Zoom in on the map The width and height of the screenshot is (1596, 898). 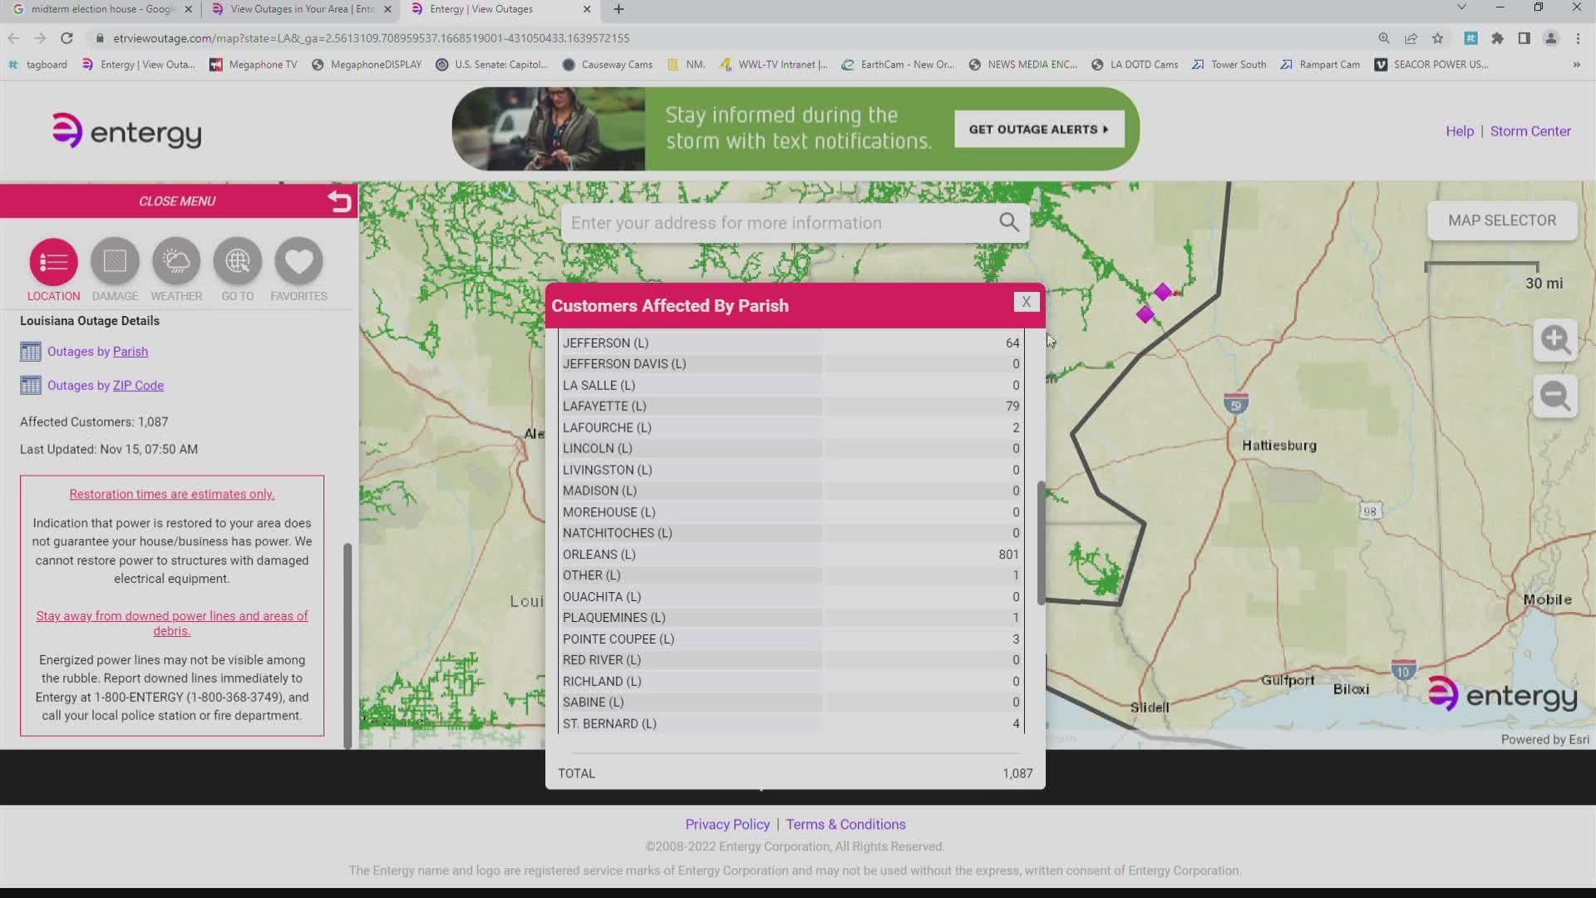click(x=1555, y=339)
